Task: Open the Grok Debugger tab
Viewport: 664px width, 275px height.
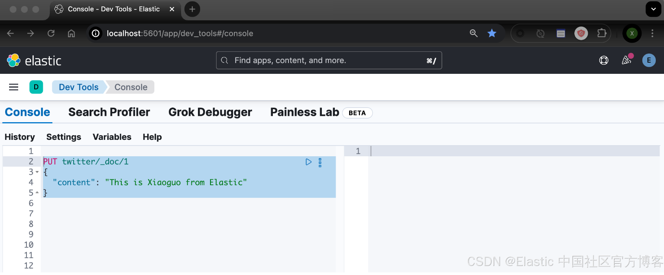Action: click(210, 112)
